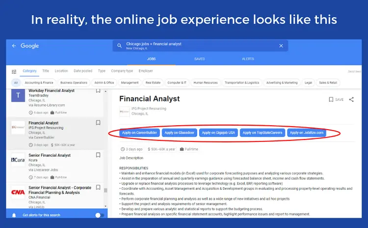Click Apply on TopStateCareers

point(263,133)
